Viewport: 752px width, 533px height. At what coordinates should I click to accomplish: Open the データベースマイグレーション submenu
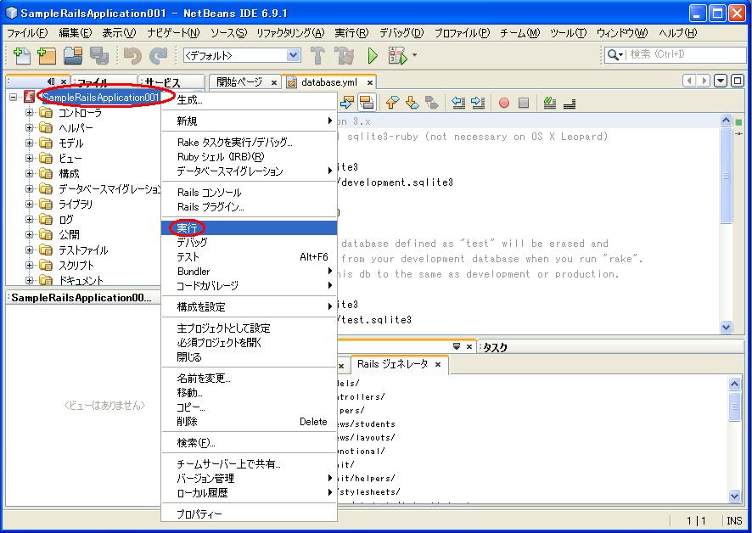249,171
